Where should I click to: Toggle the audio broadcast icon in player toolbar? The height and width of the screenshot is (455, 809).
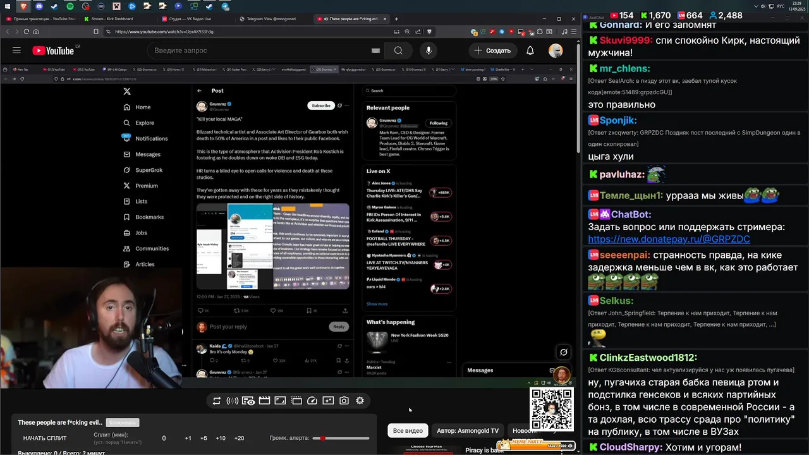(x=232, y=401)
